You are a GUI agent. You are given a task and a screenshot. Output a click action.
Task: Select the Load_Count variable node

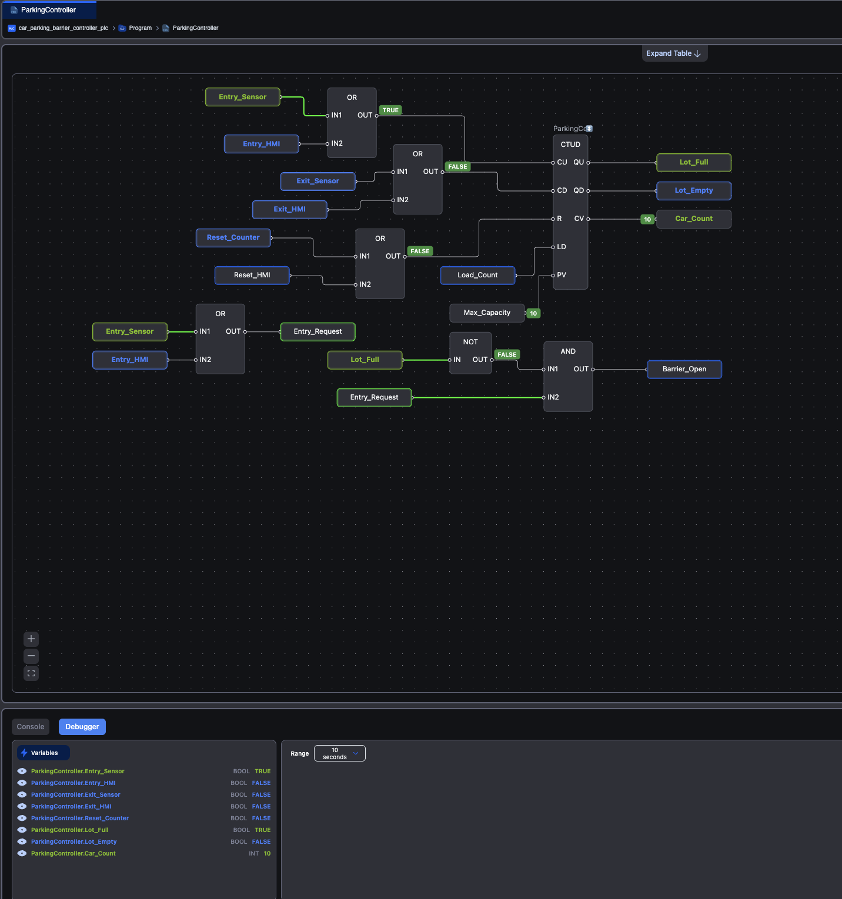coord(477,275)
